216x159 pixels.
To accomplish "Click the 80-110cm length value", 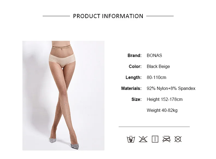I will click(156, 78).
